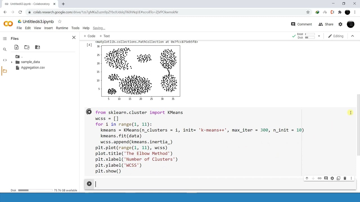Viewport: 360px width, 202px height.
Task: Open the Insert menu
Action: tap(48, 28)
